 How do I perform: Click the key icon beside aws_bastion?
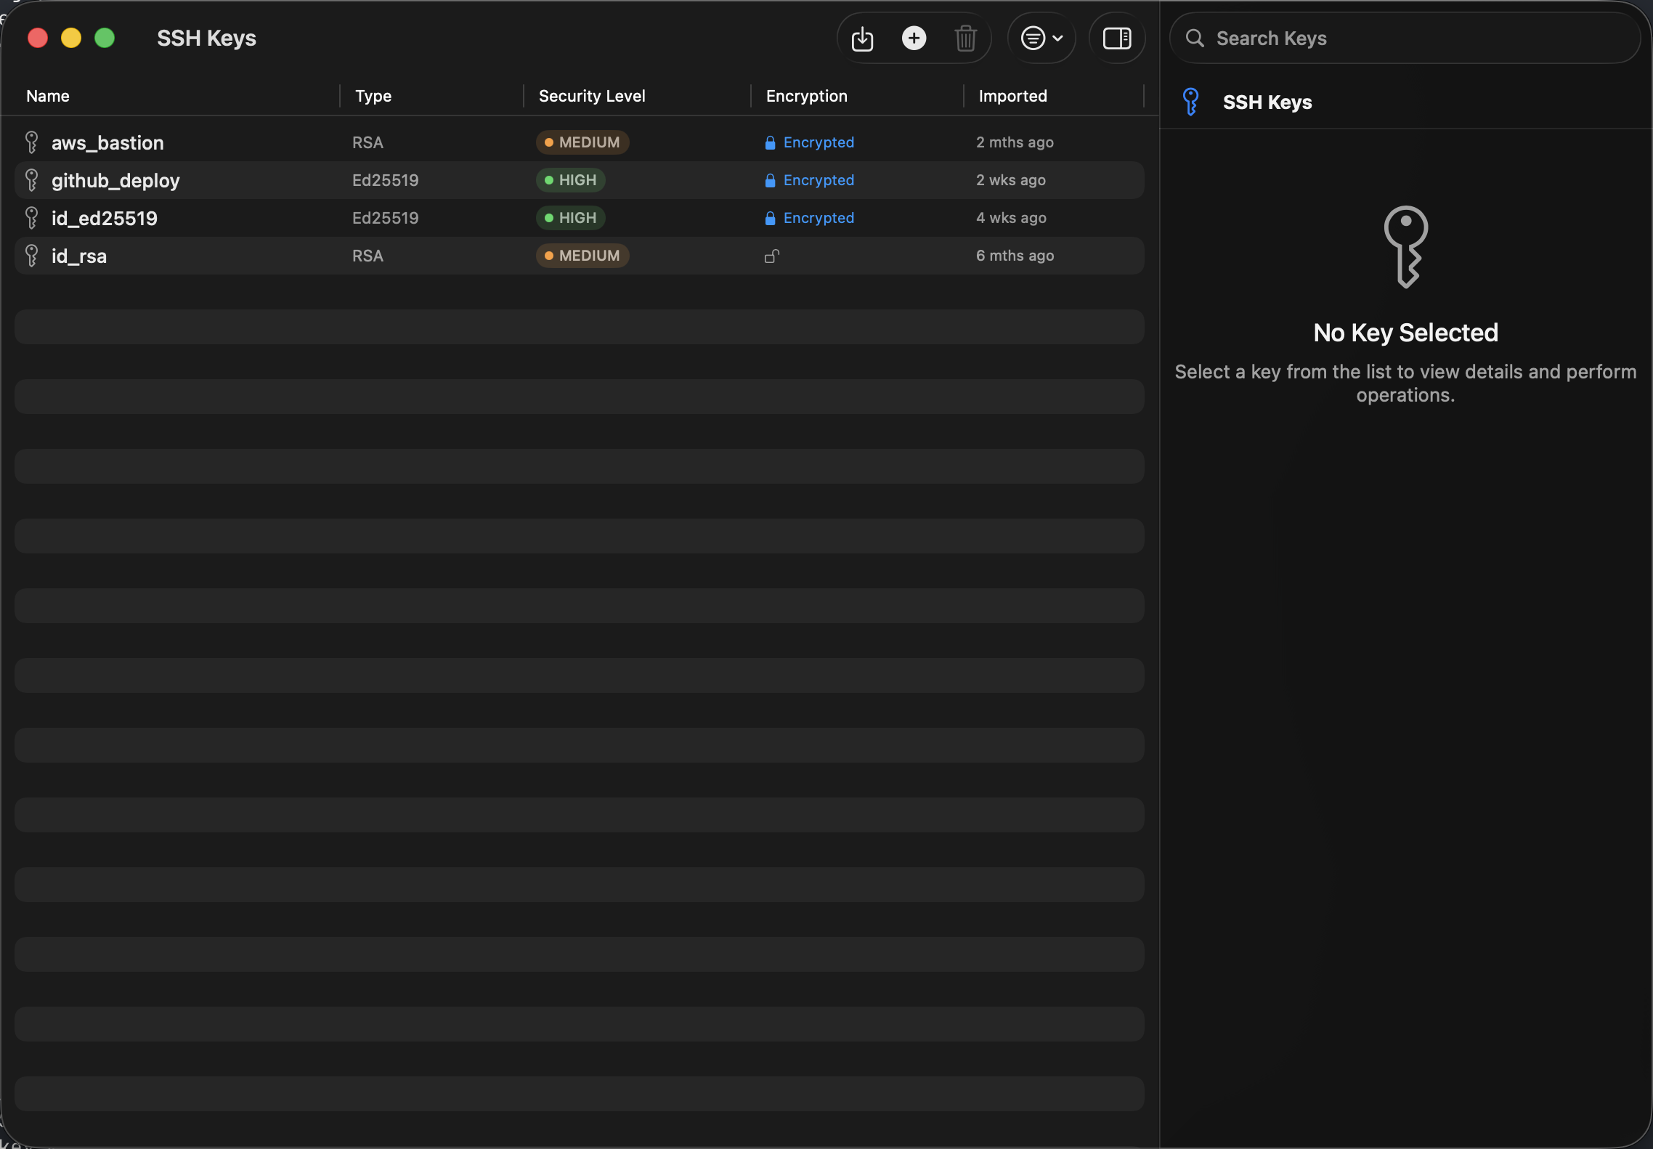click(32, 142)
